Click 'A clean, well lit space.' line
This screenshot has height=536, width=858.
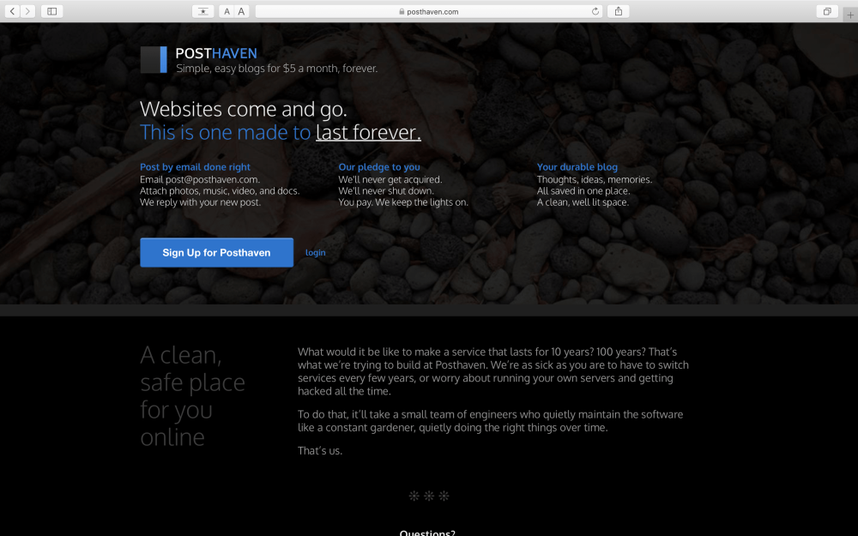[583, 202]
